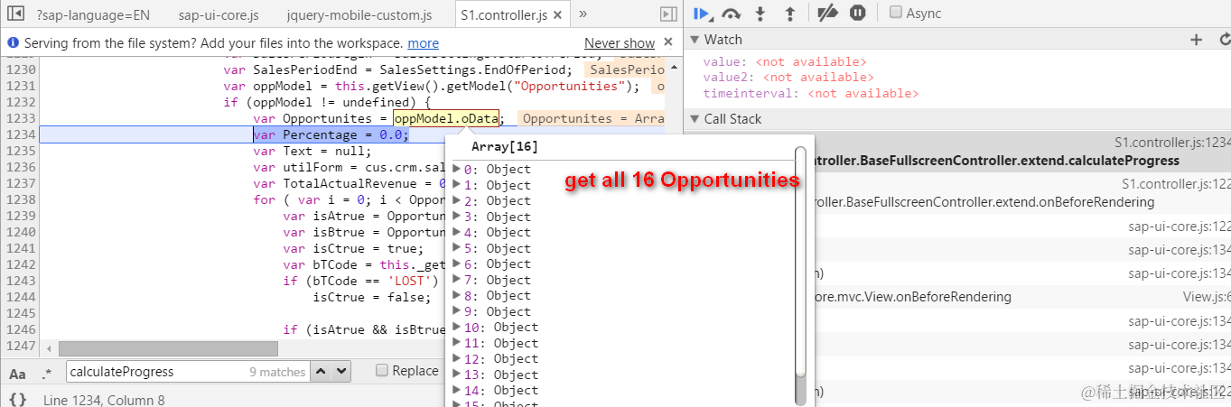
Task: Collapse the Watch section
Action: pyautogui.click(x=695, y=40)
